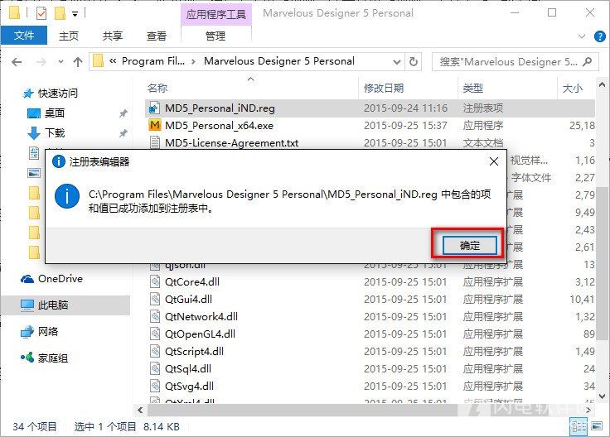The width and height of the screenshot is (610, 437).
Task: Click the 确定 button in registry dialog
Action: coord(470,246)
